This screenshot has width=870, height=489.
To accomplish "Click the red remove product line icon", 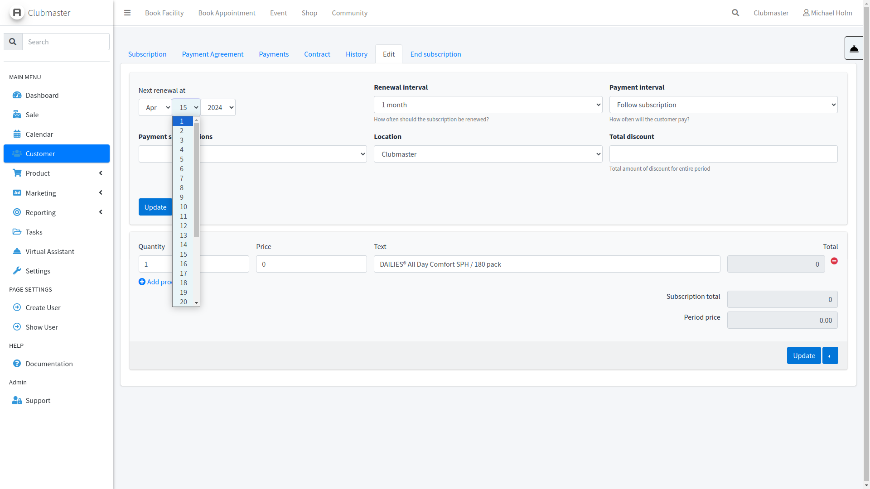I will pyautogui.click(x=834, y=261).
